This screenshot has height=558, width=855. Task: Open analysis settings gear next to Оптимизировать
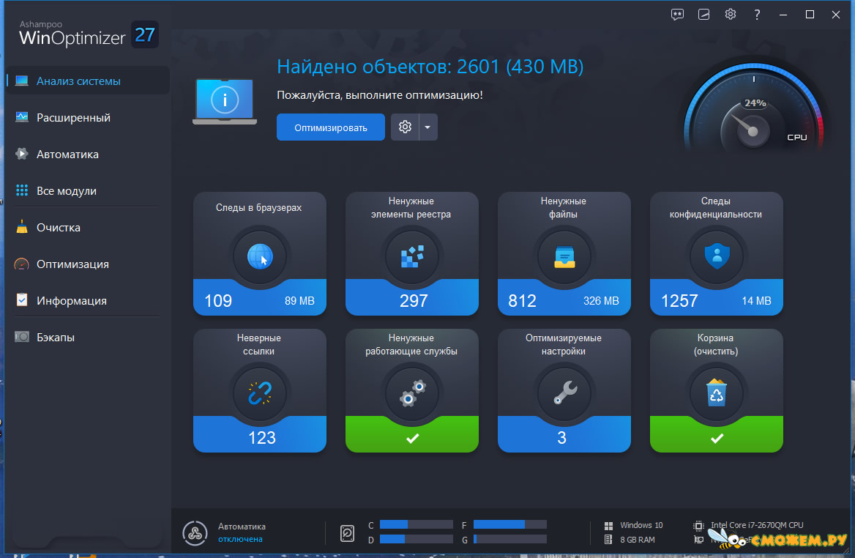pos(405,127)
